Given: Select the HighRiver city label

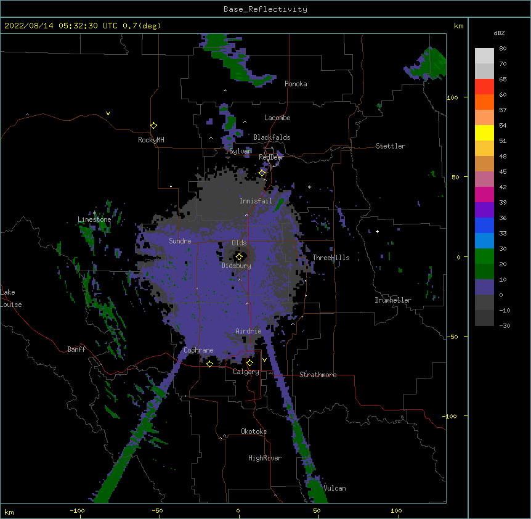Looking at the screenshot, I should [265, 458].
